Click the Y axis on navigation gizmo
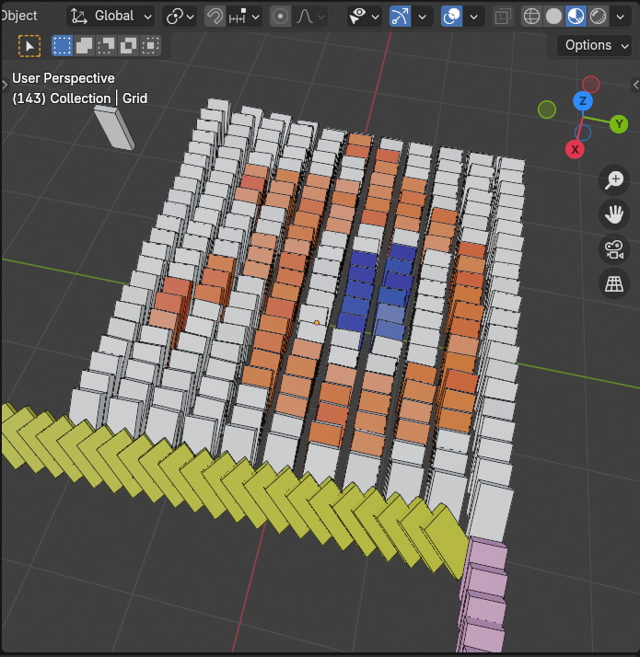This screenshot has height=657, width=640. coord(619,124)
